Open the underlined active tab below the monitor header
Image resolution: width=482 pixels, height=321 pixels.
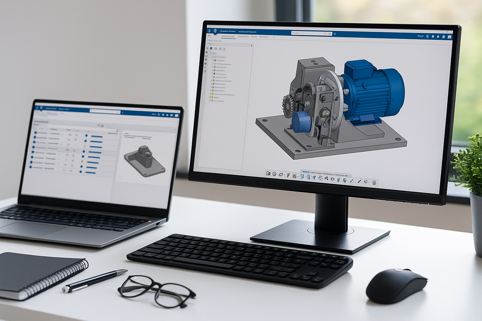(228, 37)
